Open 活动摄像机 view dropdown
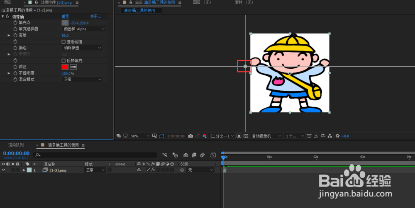415x208 pixels. tap(266, 136)
